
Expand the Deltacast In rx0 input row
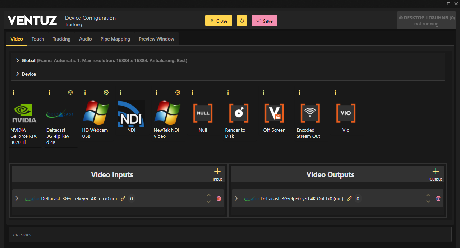(x=17, y=198)
